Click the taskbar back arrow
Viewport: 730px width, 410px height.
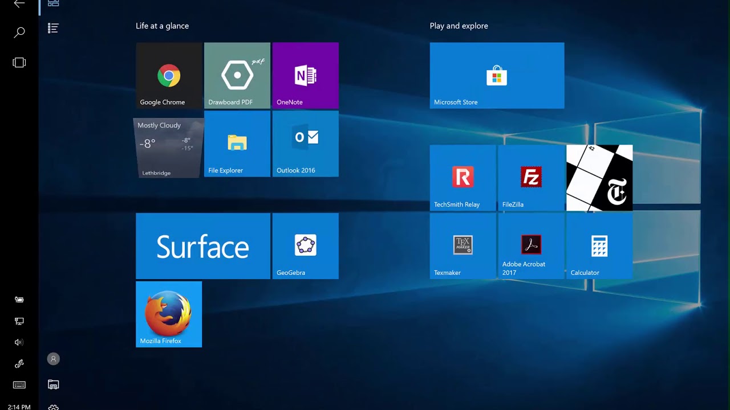click(19, 3)
